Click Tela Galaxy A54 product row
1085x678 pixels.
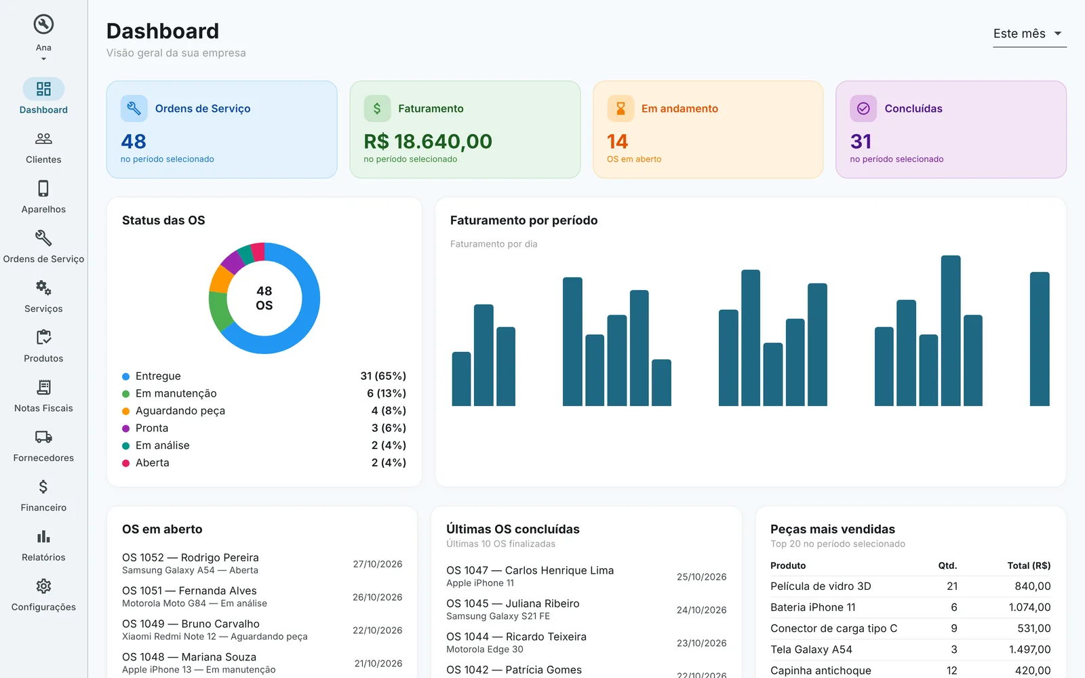click(x=910, y=650)
